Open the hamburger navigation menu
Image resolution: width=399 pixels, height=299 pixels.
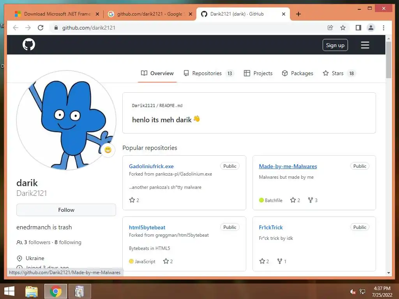[x=365, y=45]
